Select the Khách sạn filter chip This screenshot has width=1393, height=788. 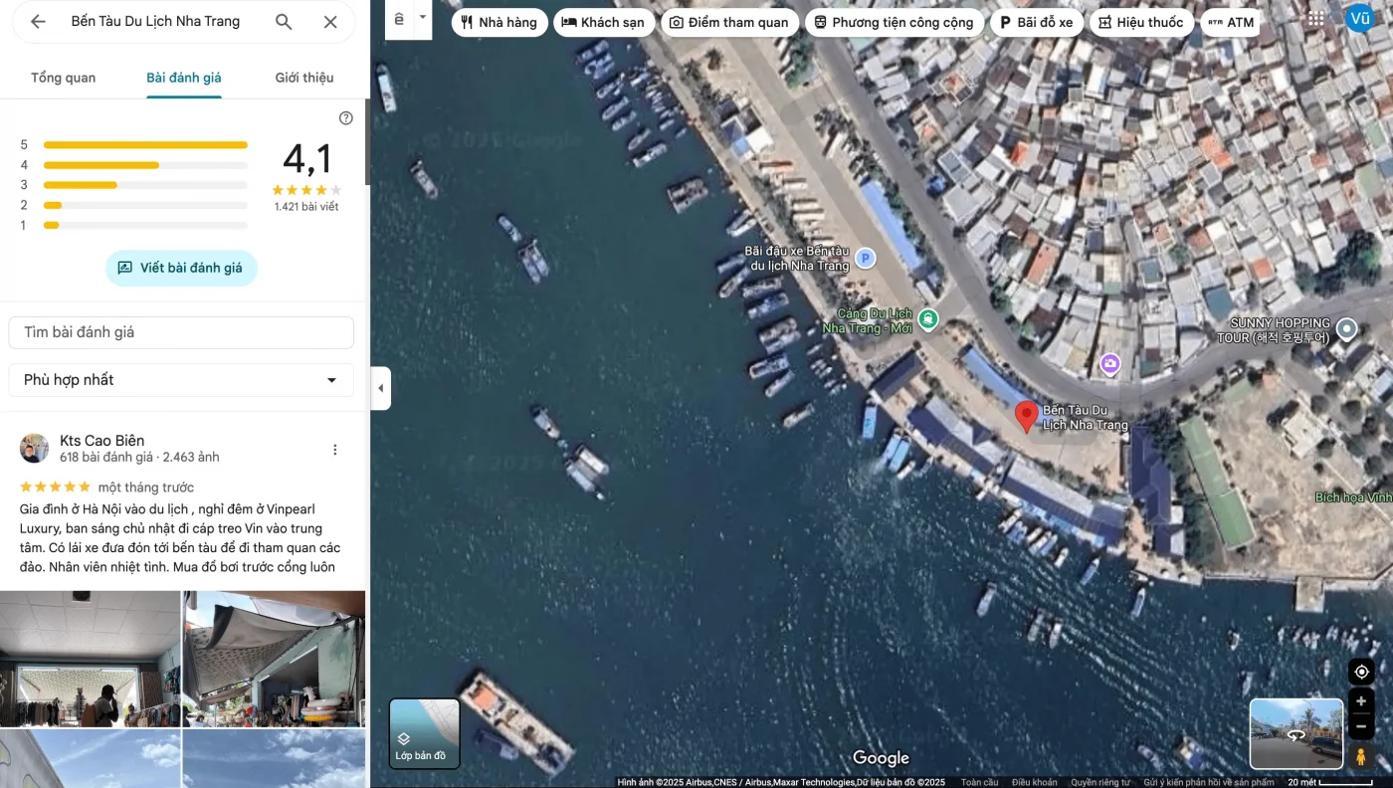tap(603, 23)
